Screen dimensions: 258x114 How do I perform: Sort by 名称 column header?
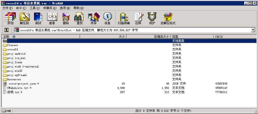click(x=41, y=37)
